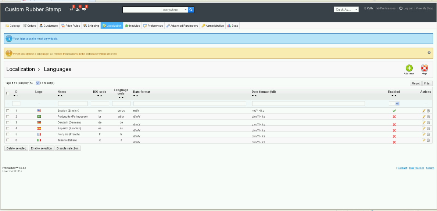
Task: Tick the checkbox for Français row
Action: click(x=7, y=134)
